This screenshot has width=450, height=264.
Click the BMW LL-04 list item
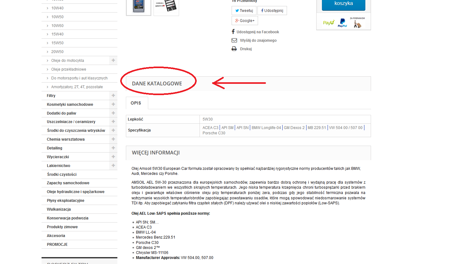(146, 232)
